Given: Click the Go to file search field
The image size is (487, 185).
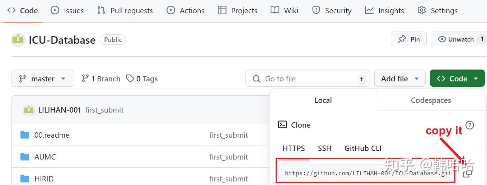Looking at the screenshot, I should click(x=307, y=79).
